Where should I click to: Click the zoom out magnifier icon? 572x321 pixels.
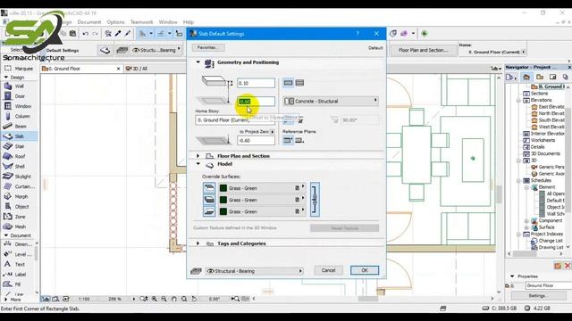click(x=164, y=299)
